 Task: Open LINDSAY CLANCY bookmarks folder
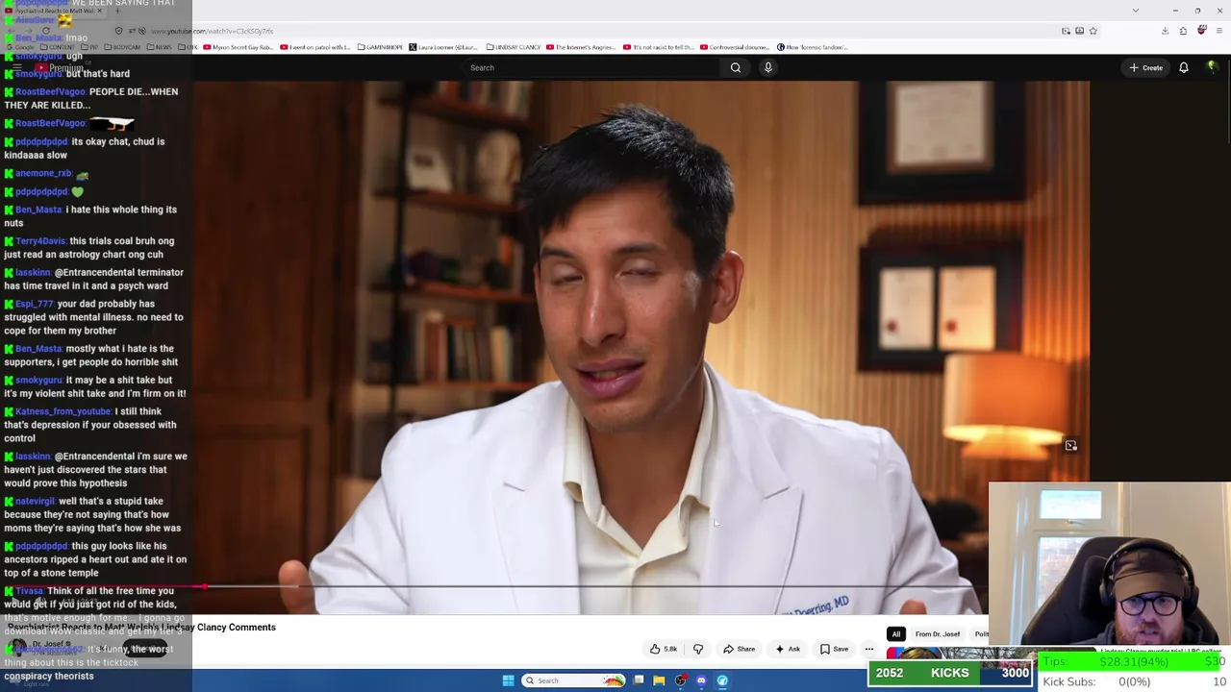(513, 47)
